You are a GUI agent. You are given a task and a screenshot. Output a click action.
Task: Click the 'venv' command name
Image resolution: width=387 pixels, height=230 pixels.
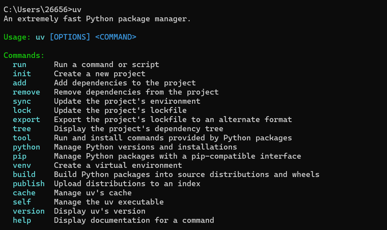coord(22,165)
